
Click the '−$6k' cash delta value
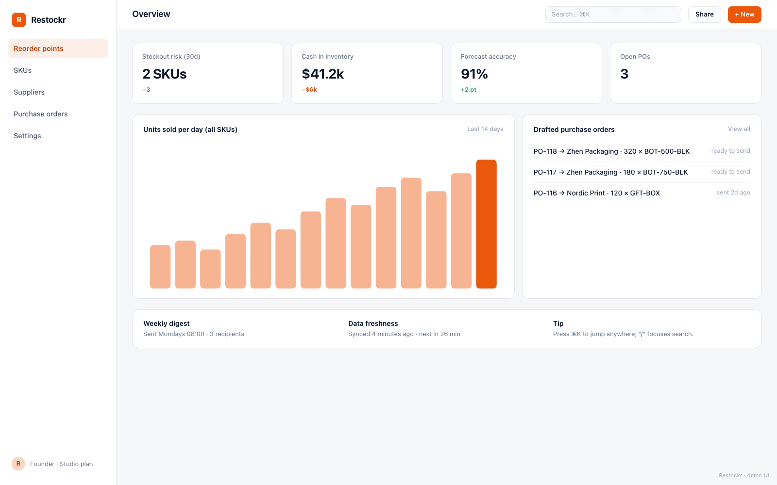click(309, 90)
